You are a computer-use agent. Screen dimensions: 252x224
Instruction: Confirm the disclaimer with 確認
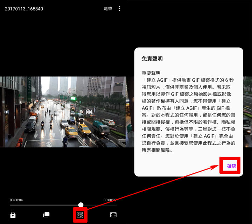tap(231, 166)
